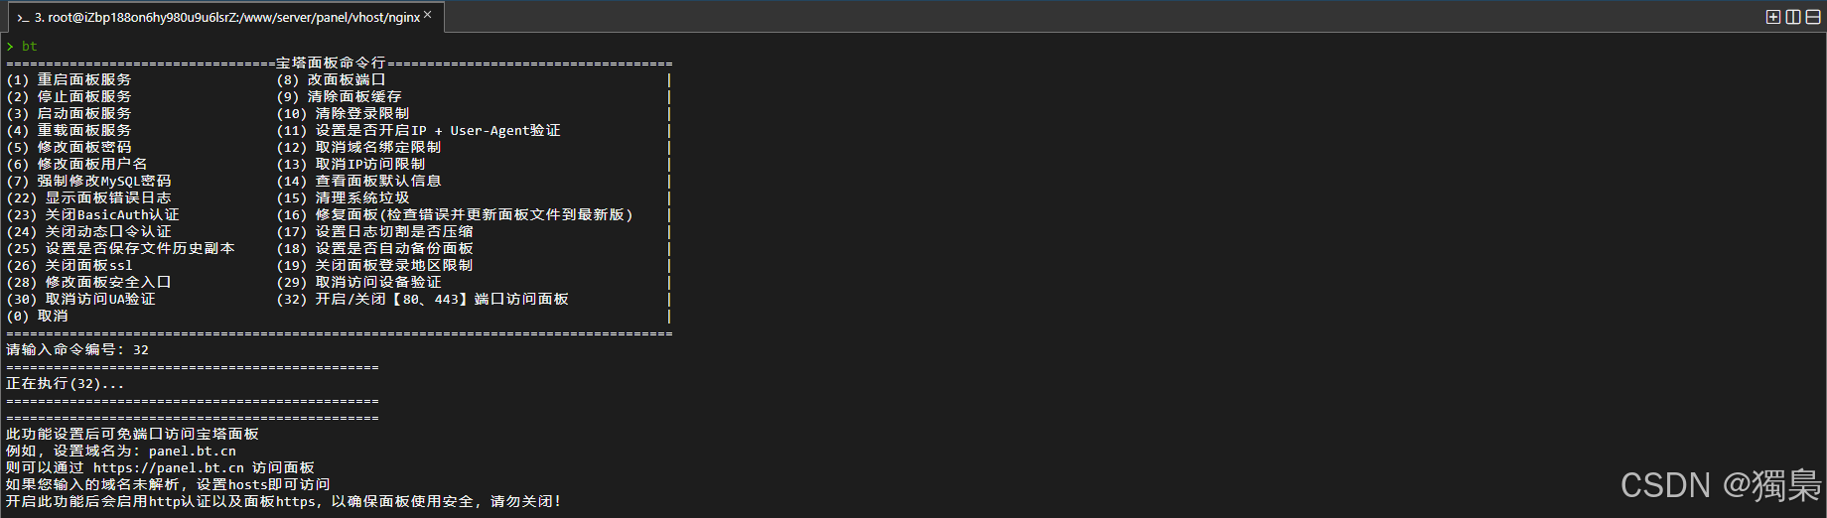The width and height of the screenshot is (1827, 518).
Task: Click menu option (5) 修改面板密码
Action: 69,147
